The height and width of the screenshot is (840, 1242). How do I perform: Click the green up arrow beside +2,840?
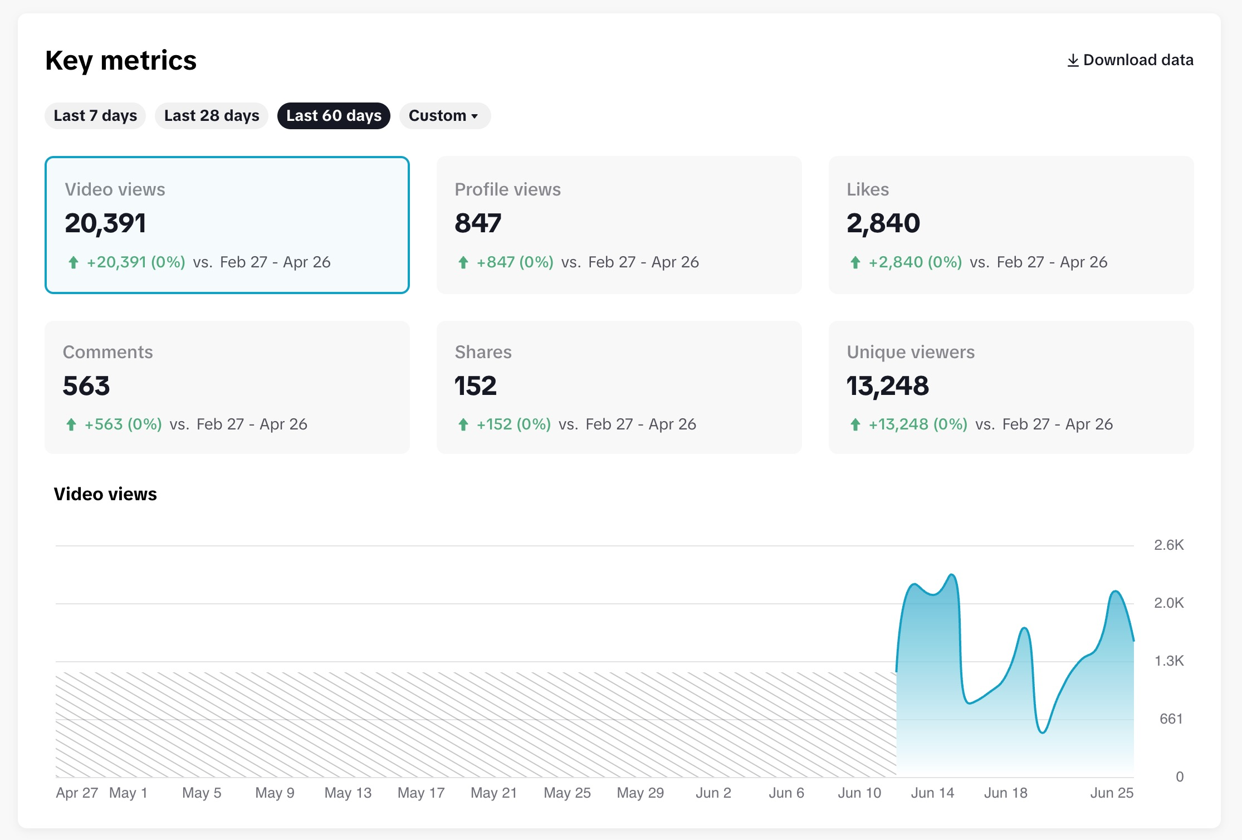click(855, 262)
